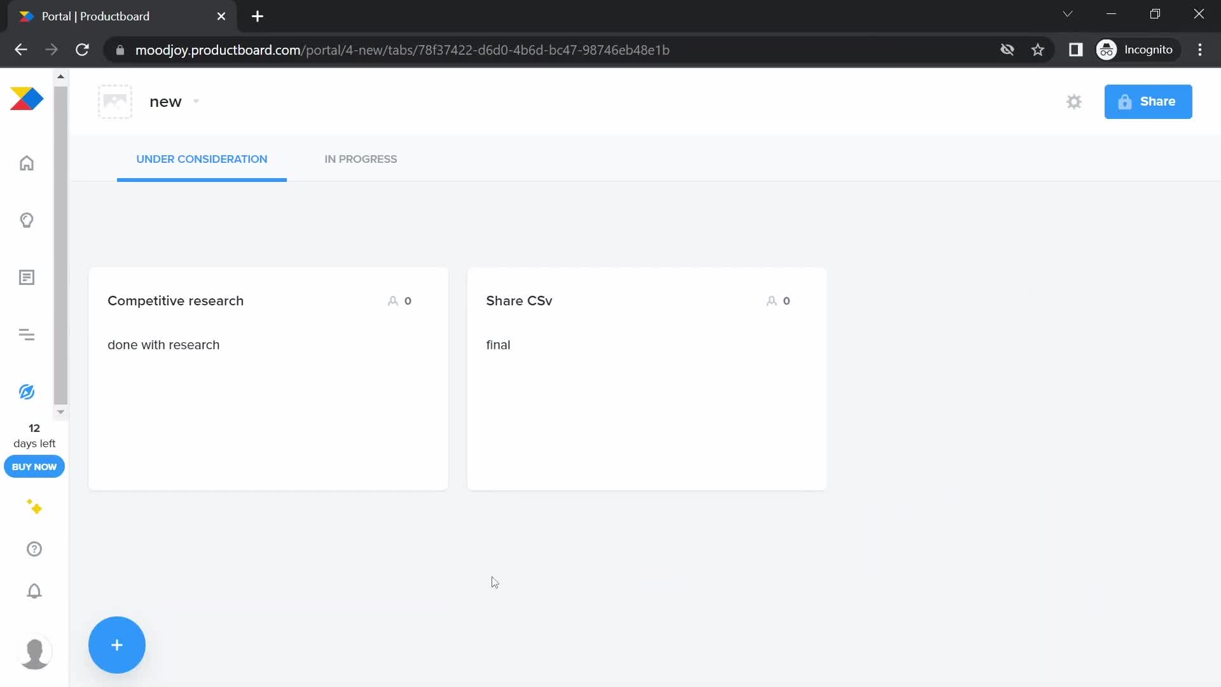This screenshot has height=687, width=1221.
Task: Expand the portal name dropdown arrow
Action: tap(197, 101)
